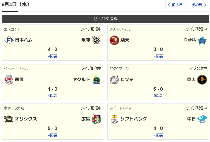Go to previous day with 前の日
The height and width of the screenshot is (142, 210).
tap(175, 5)
